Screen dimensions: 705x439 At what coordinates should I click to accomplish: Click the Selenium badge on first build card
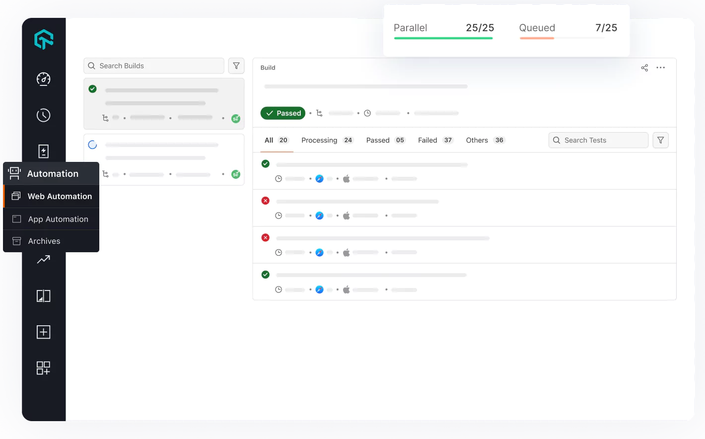point(236,119)
